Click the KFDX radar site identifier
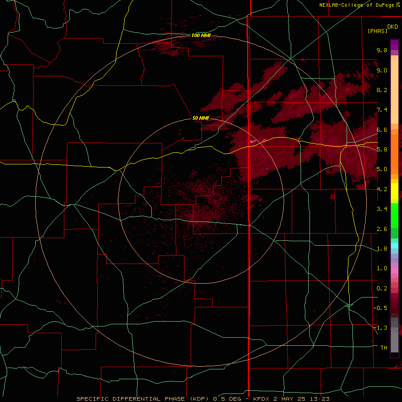This screenshot has width=402, height=402. click(x=262, y=399)
